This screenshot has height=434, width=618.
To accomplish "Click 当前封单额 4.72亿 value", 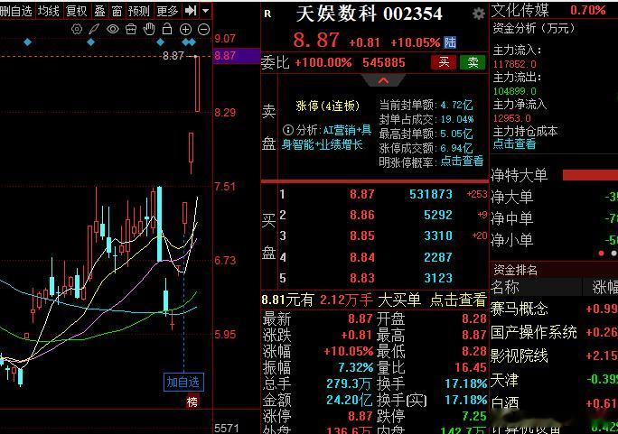I will coord(456,105).
